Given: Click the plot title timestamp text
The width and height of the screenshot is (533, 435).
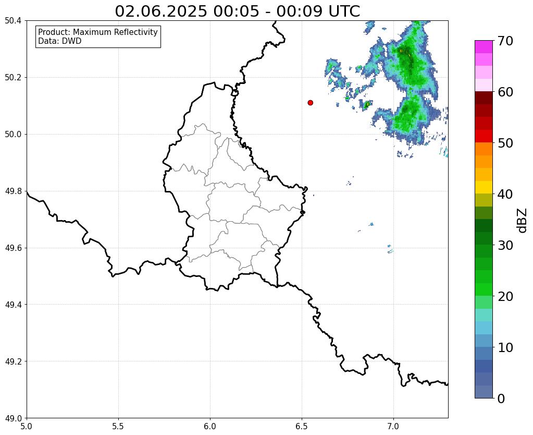Looking at the screenshot, I should point(237,11).
